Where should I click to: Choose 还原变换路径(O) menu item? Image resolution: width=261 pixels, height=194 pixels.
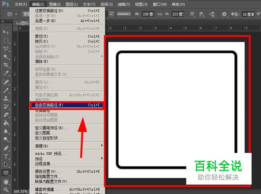pyautogui.click(x=67, y=11)
